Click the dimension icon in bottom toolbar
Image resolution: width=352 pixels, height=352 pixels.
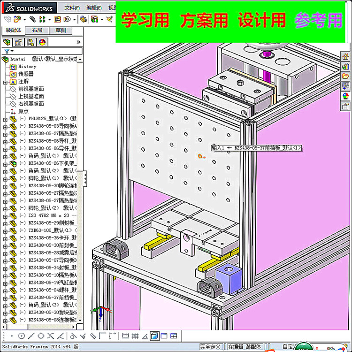pyautogui.click(x=125, y=336)
